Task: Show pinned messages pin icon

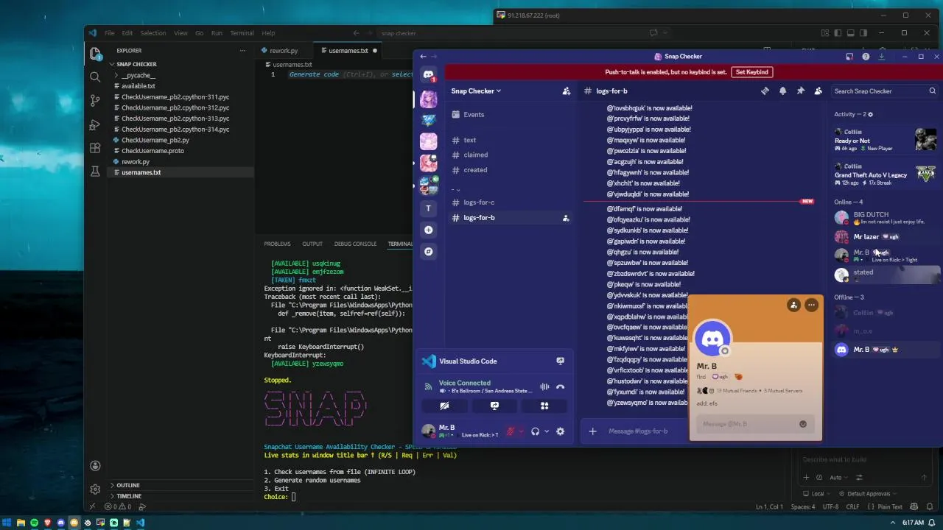Action: (800, 91)
